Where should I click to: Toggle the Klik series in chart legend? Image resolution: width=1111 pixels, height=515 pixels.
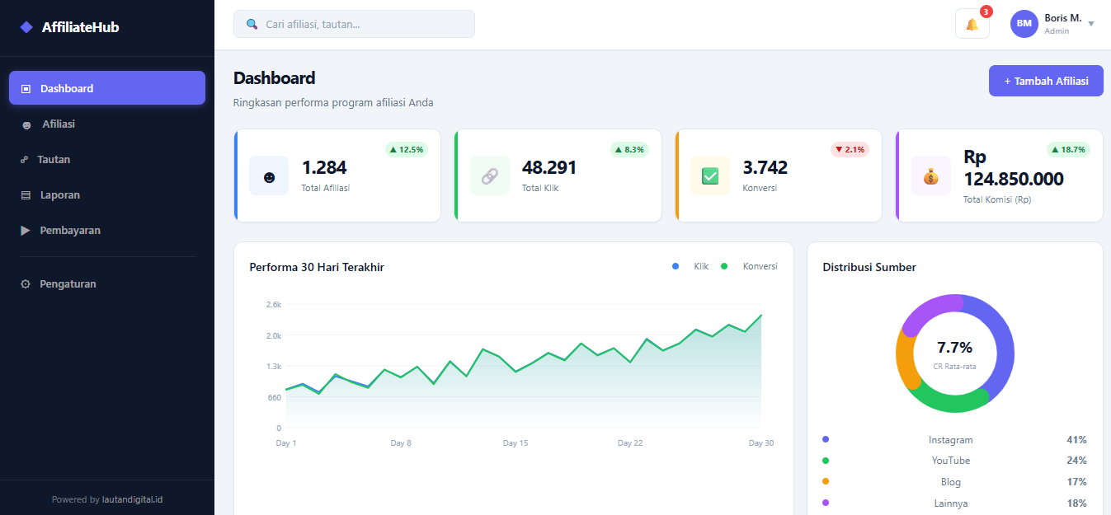coord(691,266)
